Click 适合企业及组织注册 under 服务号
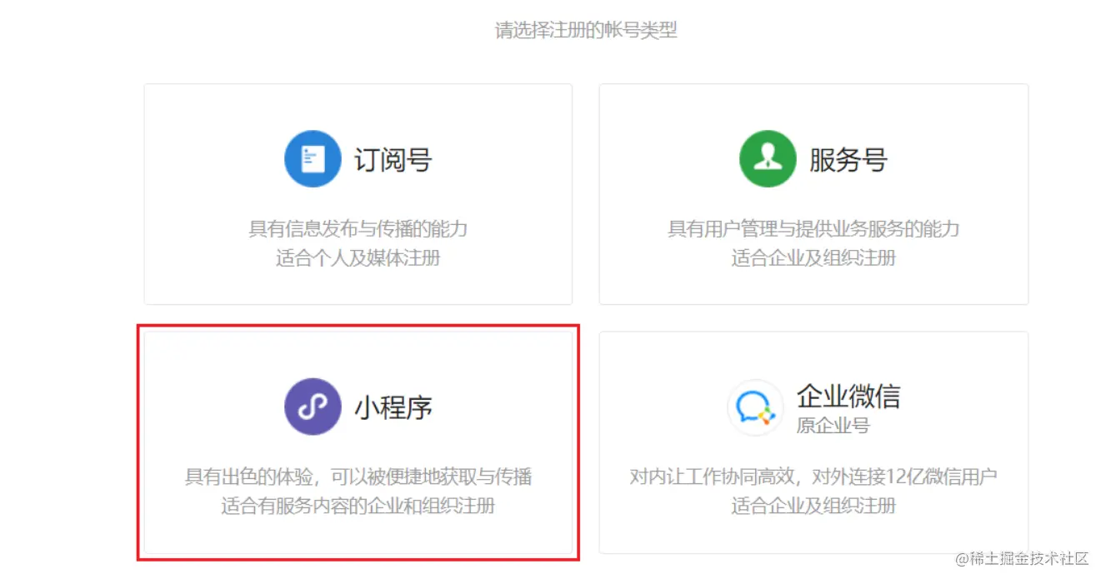Screen dimensions: 1106x584 point(813,257)
